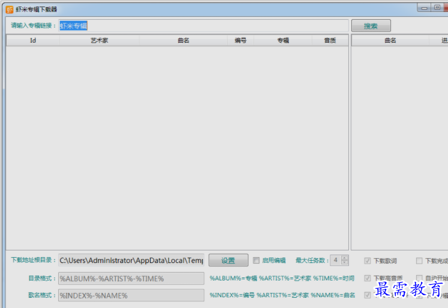Toggle the 自动开始 checkbox
This screenshot has height=308, width=448.
click(x=419, y=278)
